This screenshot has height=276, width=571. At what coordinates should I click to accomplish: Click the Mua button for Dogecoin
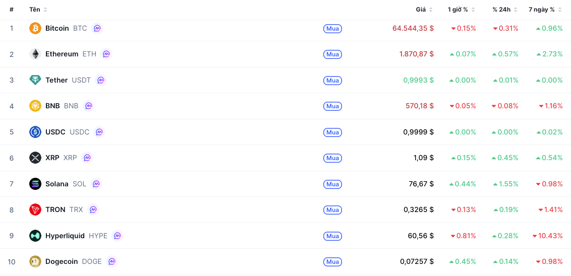coord(332,262)
